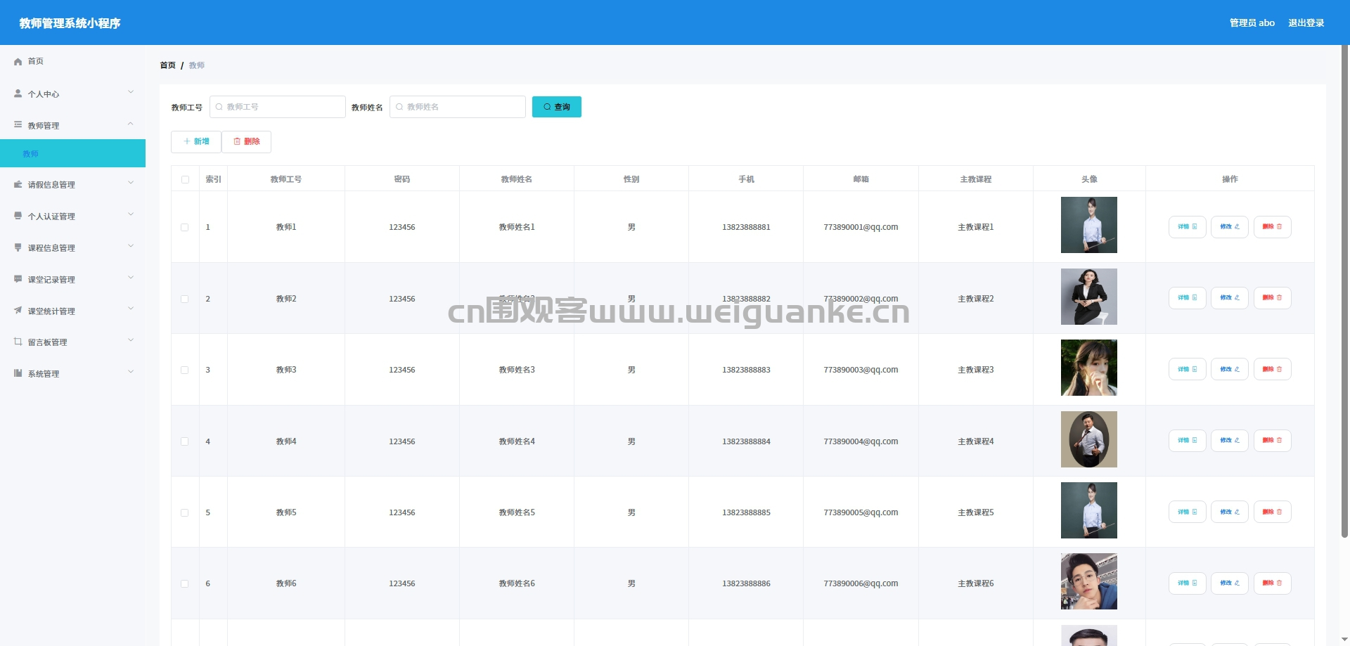The width and height of the screenshot is (1350, 646).
Task: Expand 个人认证管理 using its chevron
Action: pyautogui.click(x=131, y=215)
